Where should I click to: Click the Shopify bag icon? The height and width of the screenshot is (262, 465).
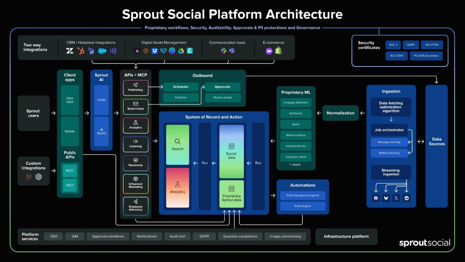(x=278, y=51)
